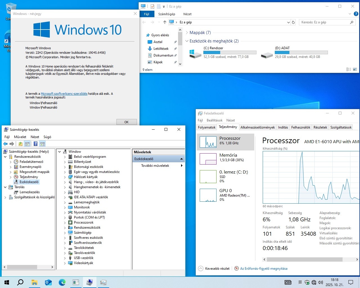Click the USB-vezérlők device icon
The height and width of the screenshot is (288, 360).
coord(71,258)
